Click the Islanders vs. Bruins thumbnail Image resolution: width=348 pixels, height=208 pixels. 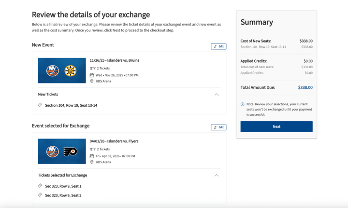tap(61, 70)
